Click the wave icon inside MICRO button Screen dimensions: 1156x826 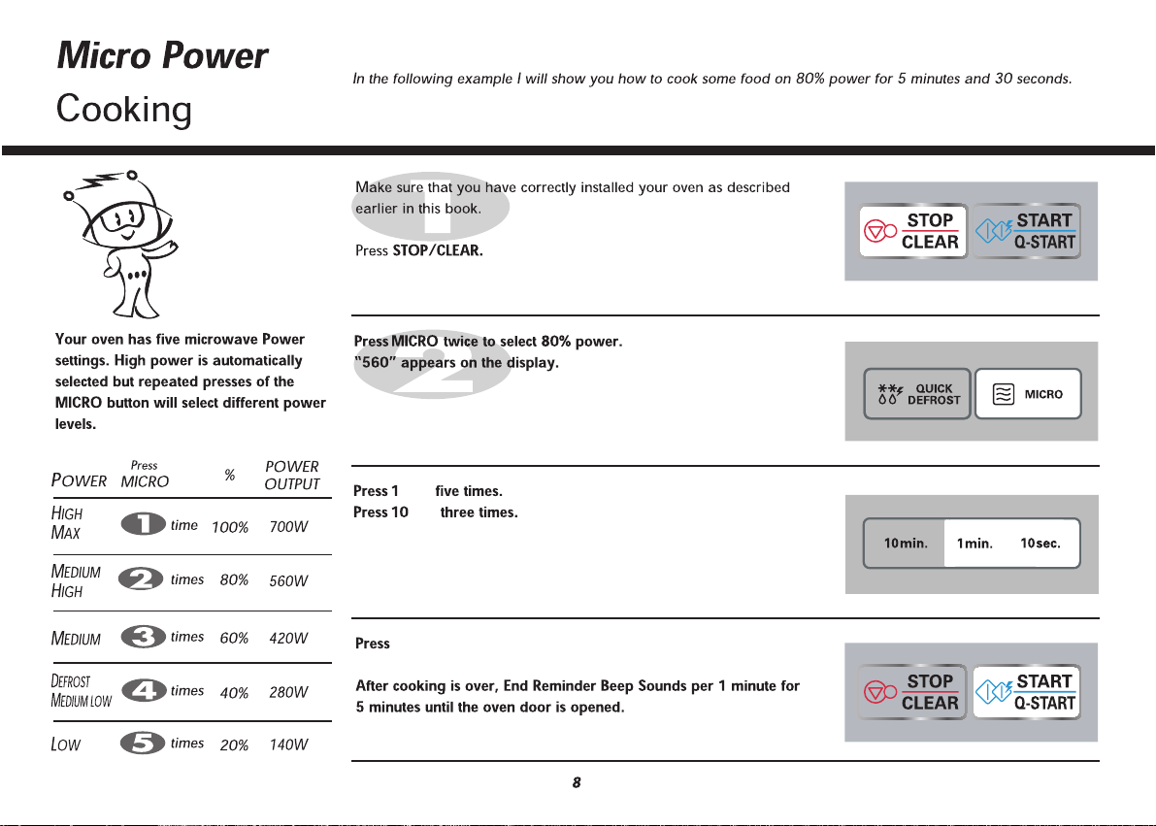pyautogui.click(x=1004, y=395)
